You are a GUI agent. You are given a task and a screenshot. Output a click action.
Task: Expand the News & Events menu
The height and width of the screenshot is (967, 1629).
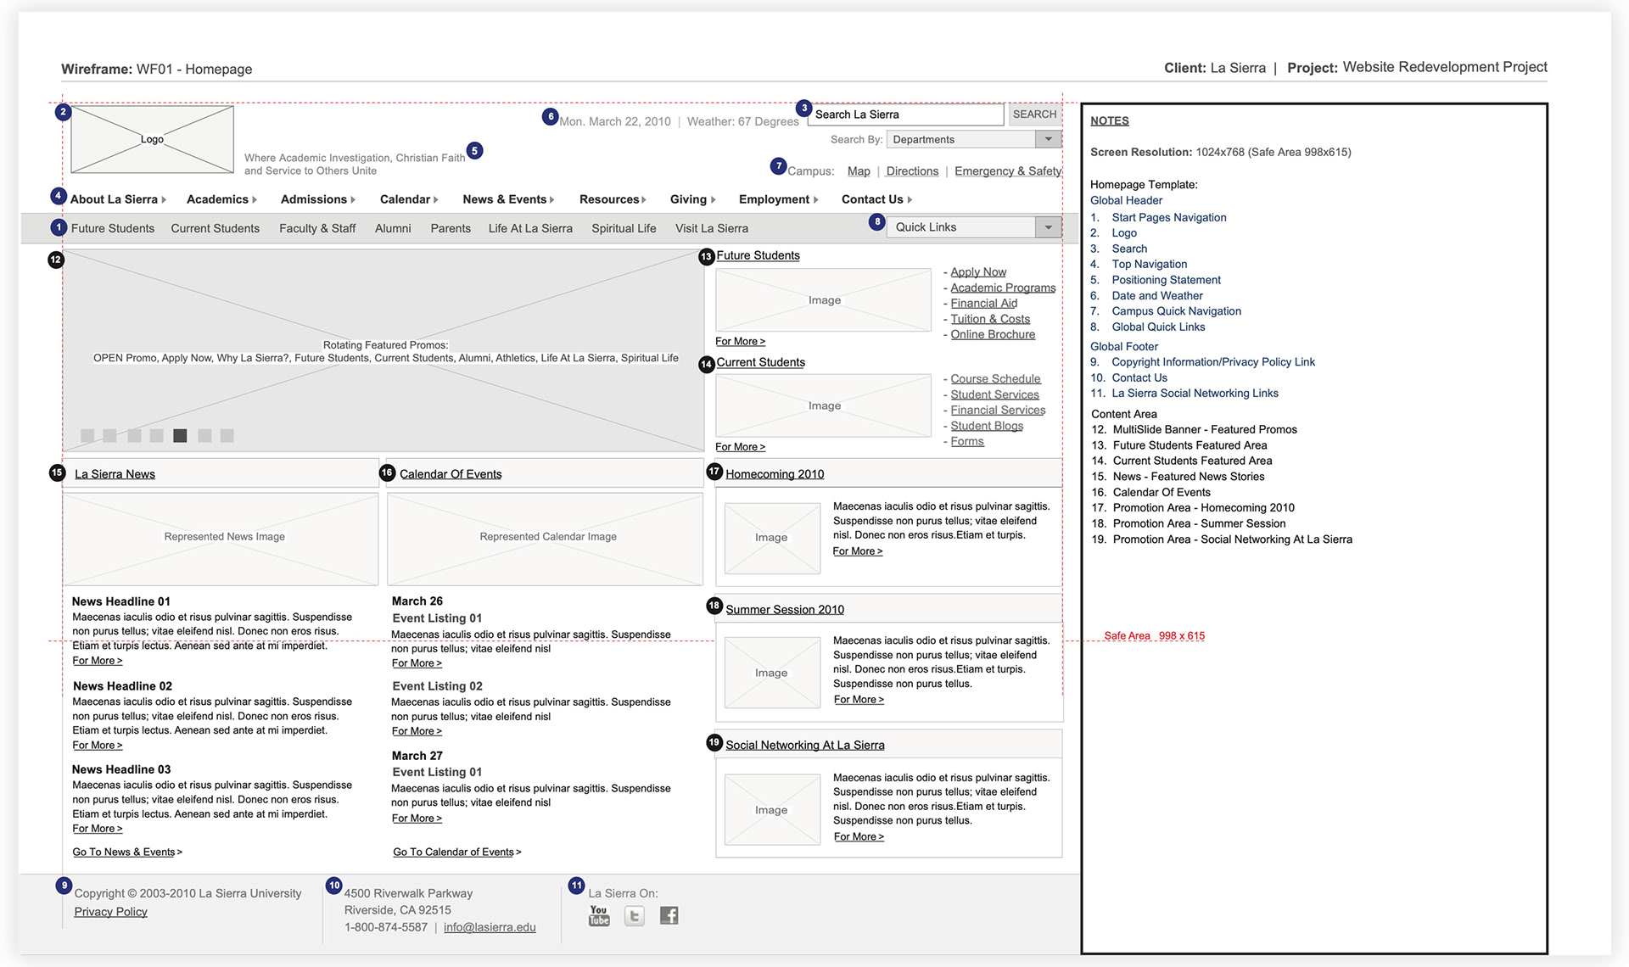[x=508, y=199]
